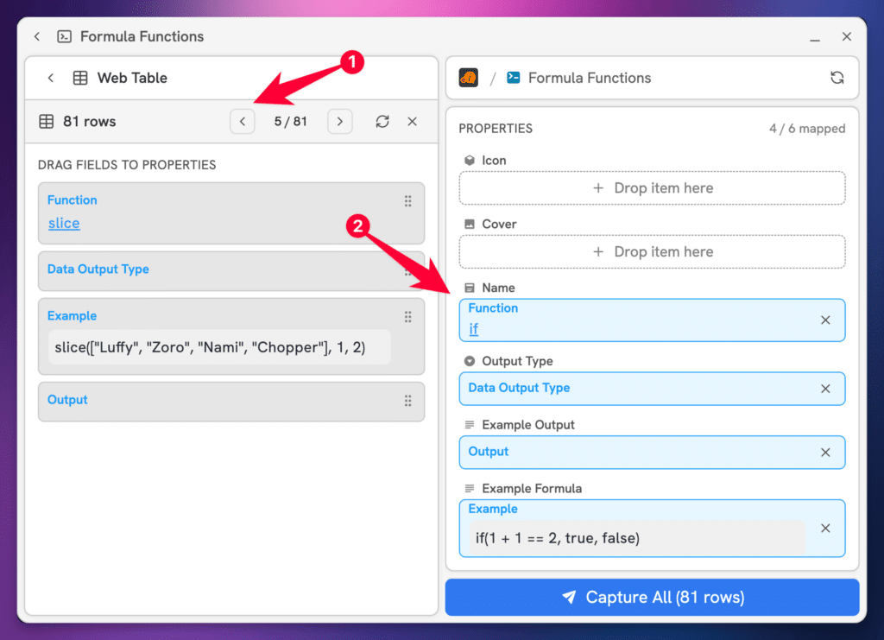Remove Data Output Type mapping
Screen dimensions: 884x640
(825, 389)
